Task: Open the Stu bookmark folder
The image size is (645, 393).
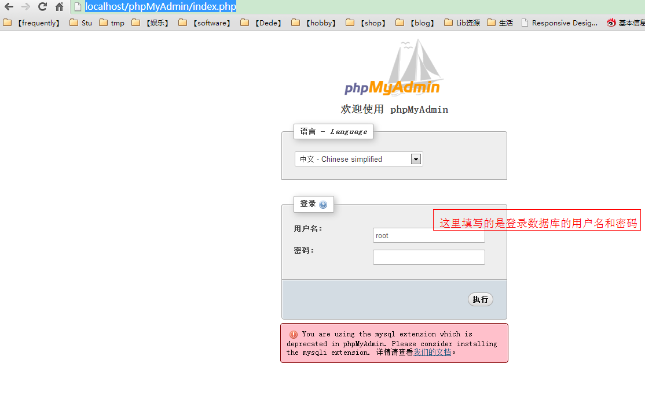Action: [81, 23]
